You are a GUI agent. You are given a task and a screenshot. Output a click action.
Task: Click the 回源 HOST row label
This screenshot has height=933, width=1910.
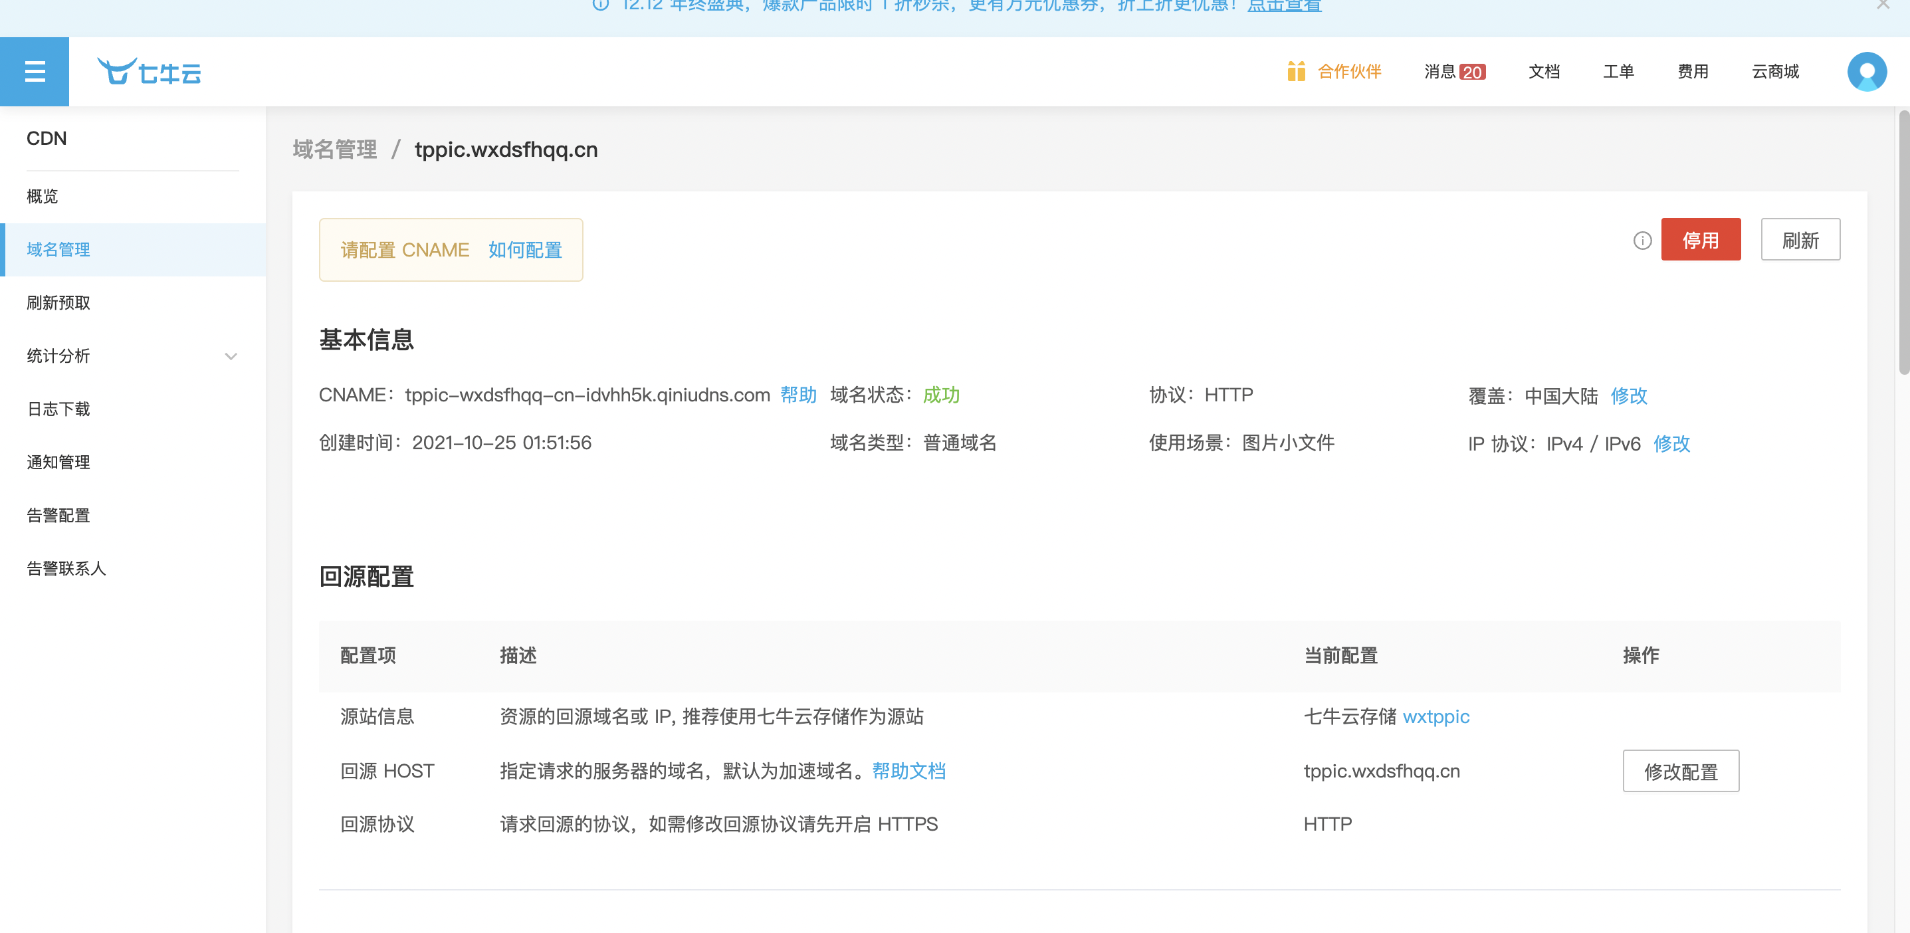coord(387,772)
